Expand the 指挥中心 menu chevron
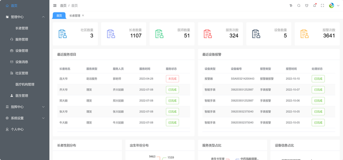Viewport: 343px width, 160px height. click(x=43, y=107)
